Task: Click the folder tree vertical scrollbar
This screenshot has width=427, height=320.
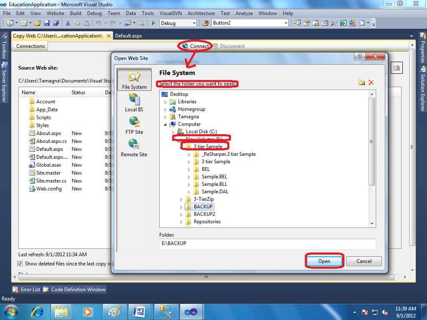Action: point(372,142)
